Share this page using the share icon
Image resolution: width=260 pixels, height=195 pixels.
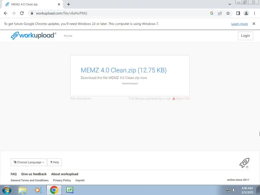pyautogui.click(x=220, y=13)
